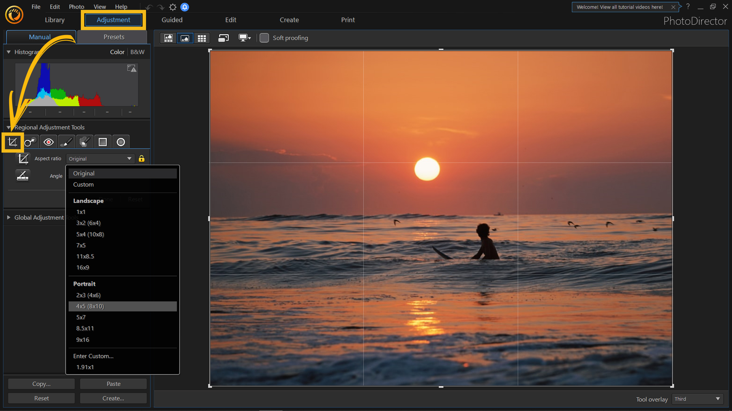Click the Create... button
The image size is (732, 411).
pos(113,398)
